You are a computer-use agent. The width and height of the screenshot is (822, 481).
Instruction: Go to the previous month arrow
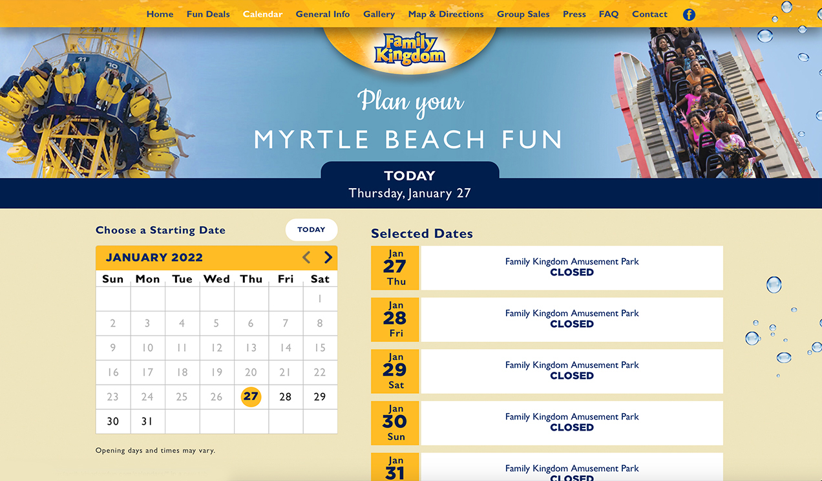click(x=306, y=257)
